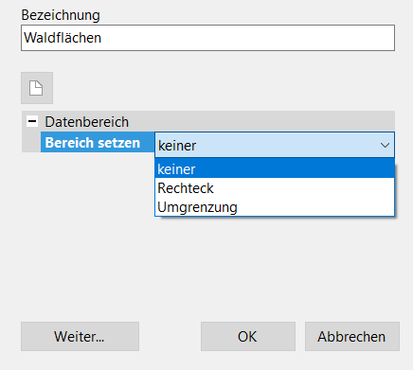
Task: Cancel with the 'Abbrechen' button
Action: (x=352, y=336)
